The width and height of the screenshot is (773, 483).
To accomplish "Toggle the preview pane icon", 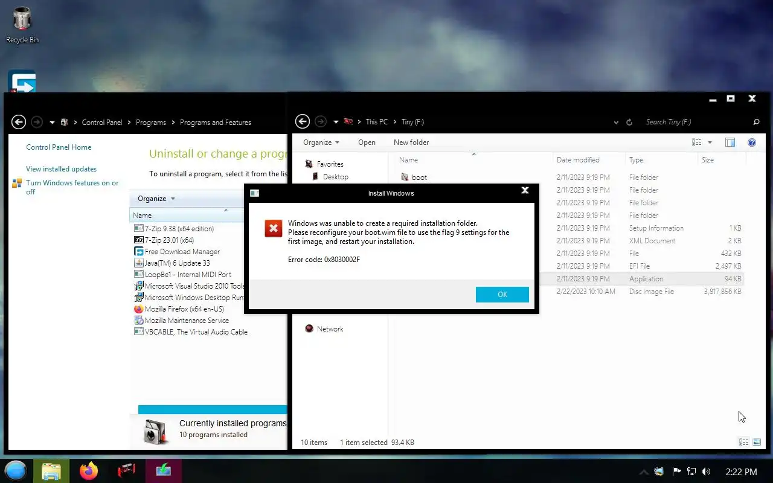I will 730,142.
